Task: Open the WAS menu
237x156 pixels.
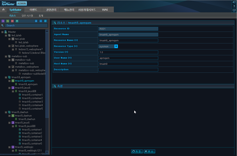Action: click(105, 10)
